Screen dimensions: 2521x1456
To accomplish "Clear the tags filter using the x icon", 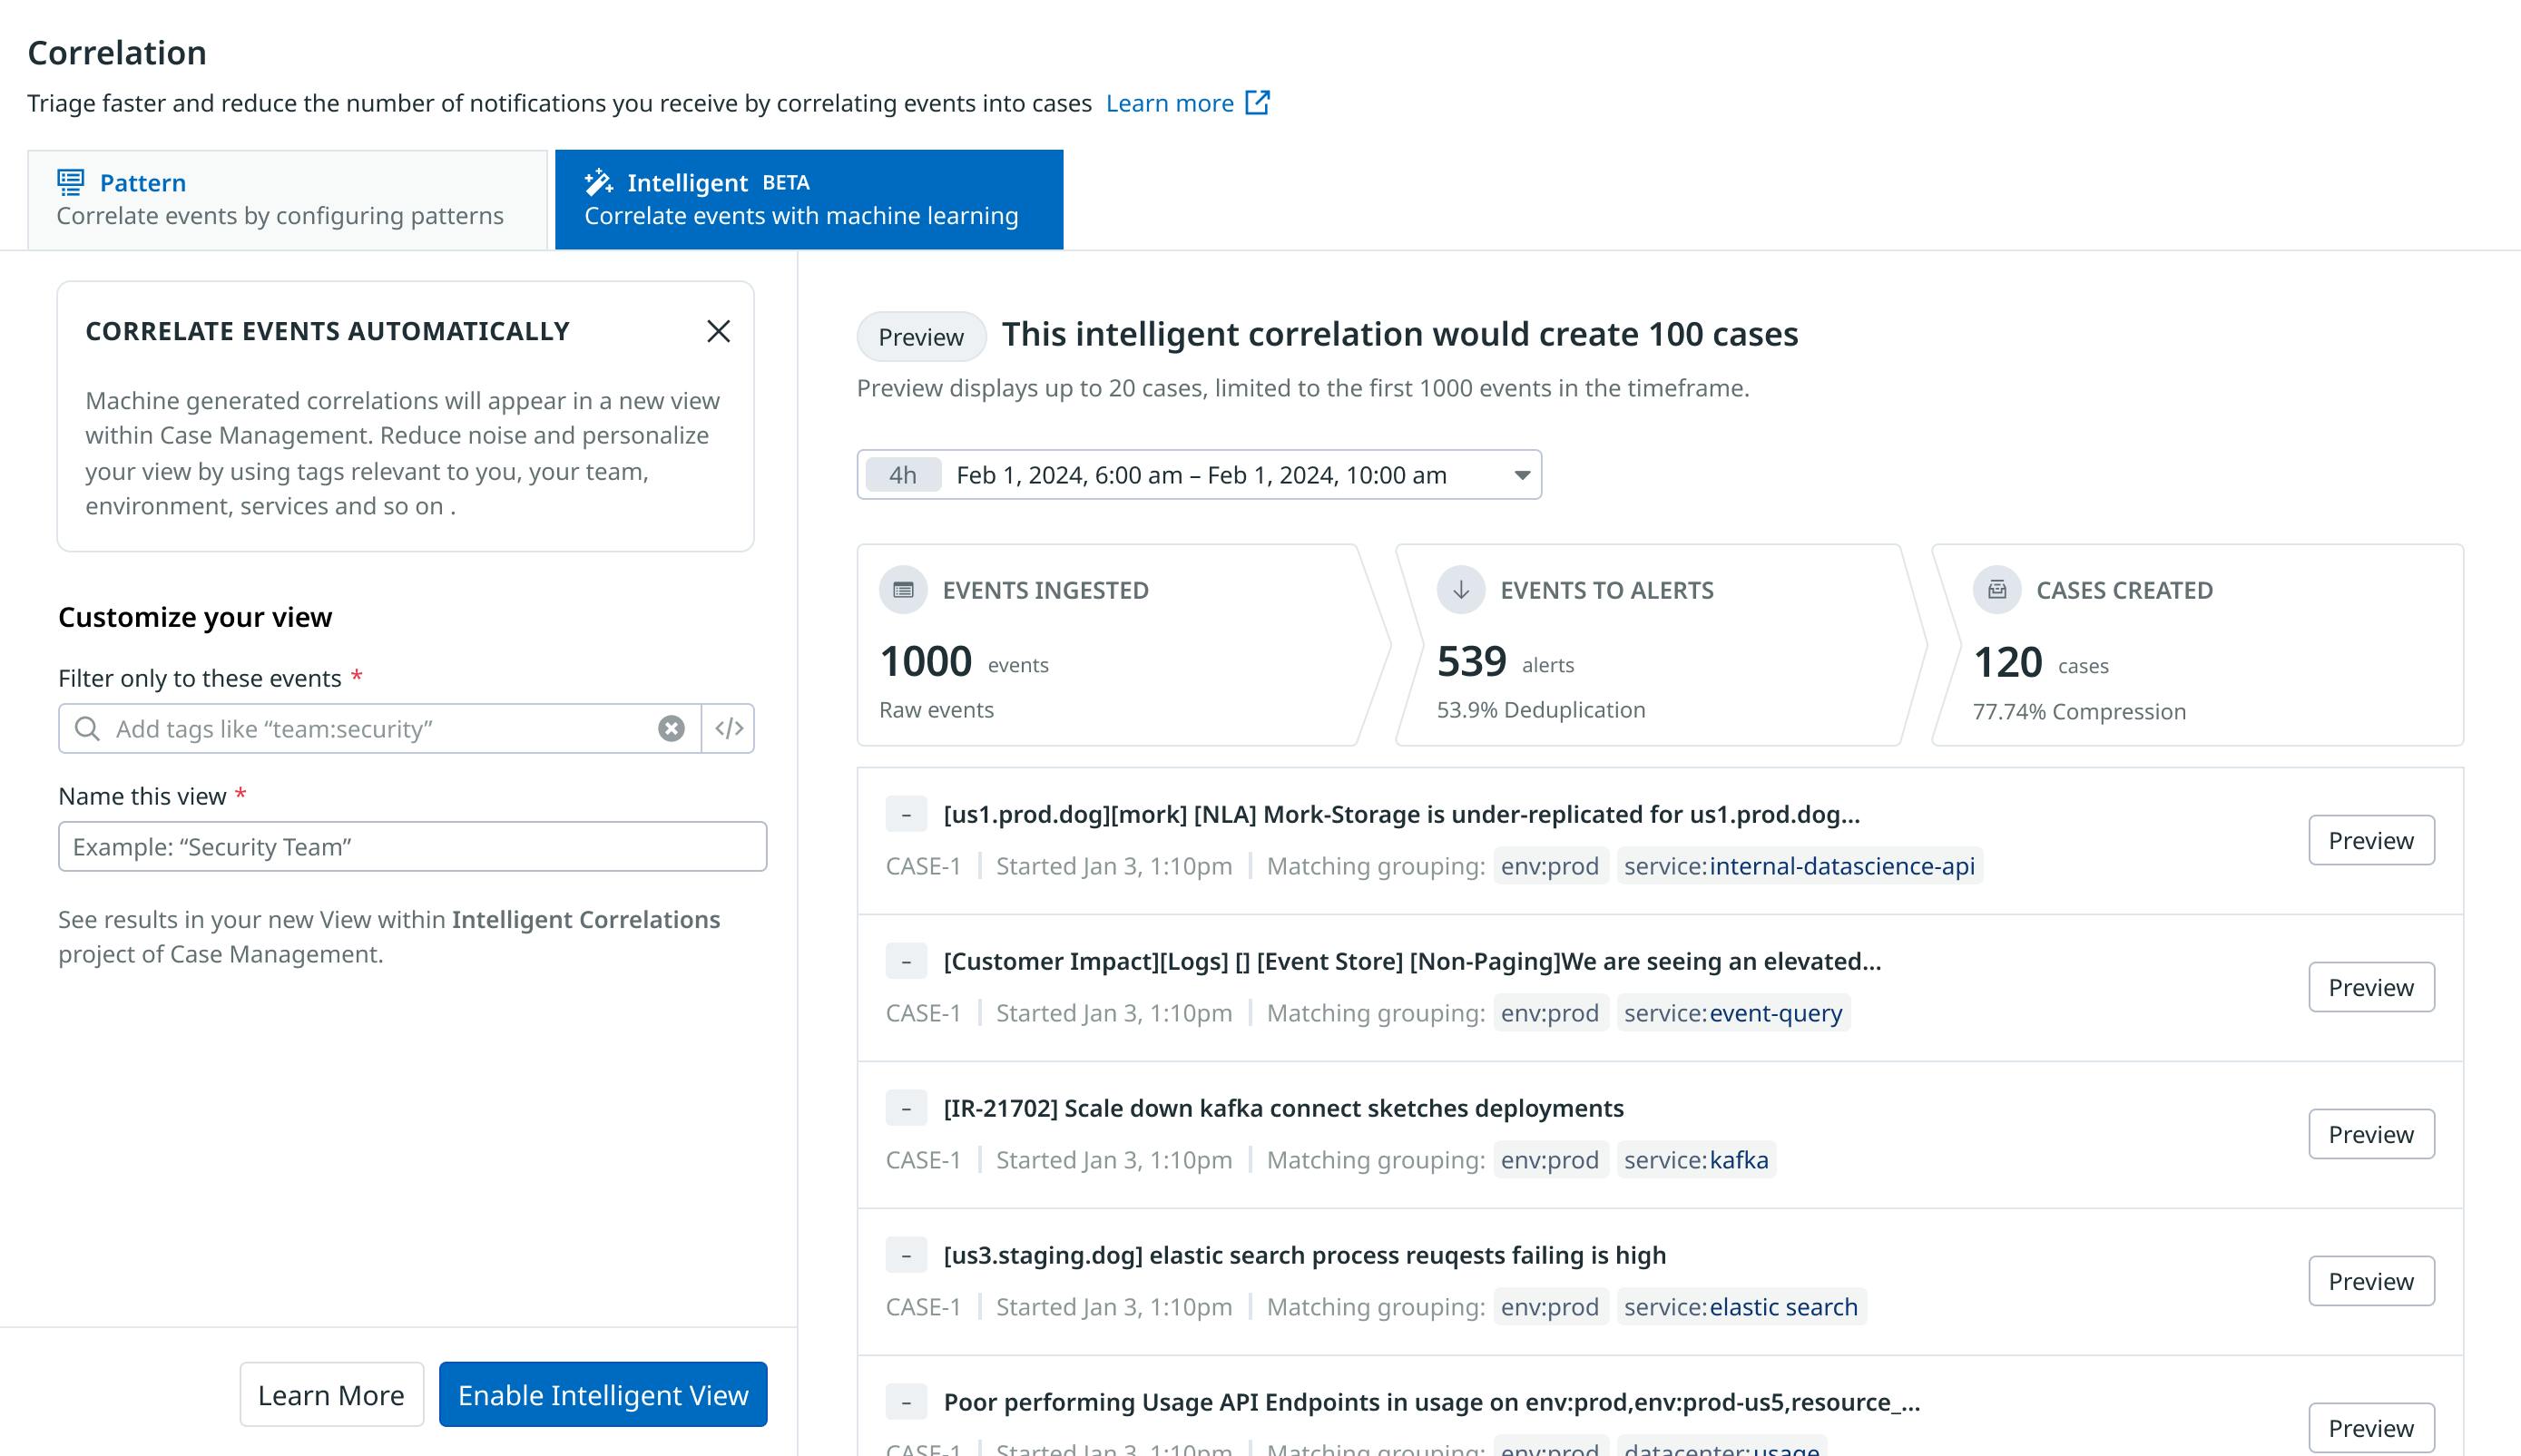I will (671, 729).
